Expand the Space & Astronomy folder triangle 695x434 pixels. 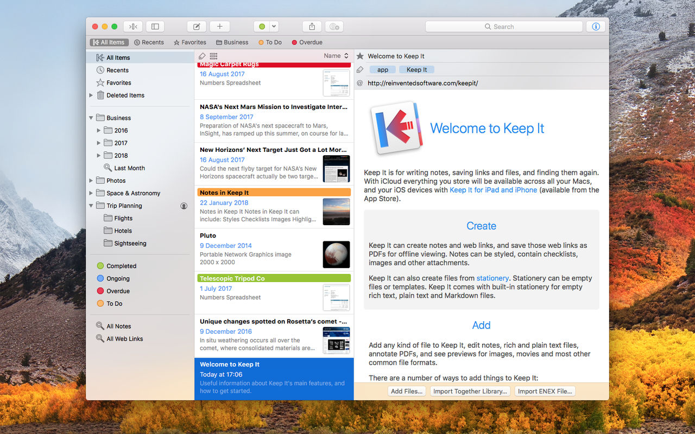(91, 193)
